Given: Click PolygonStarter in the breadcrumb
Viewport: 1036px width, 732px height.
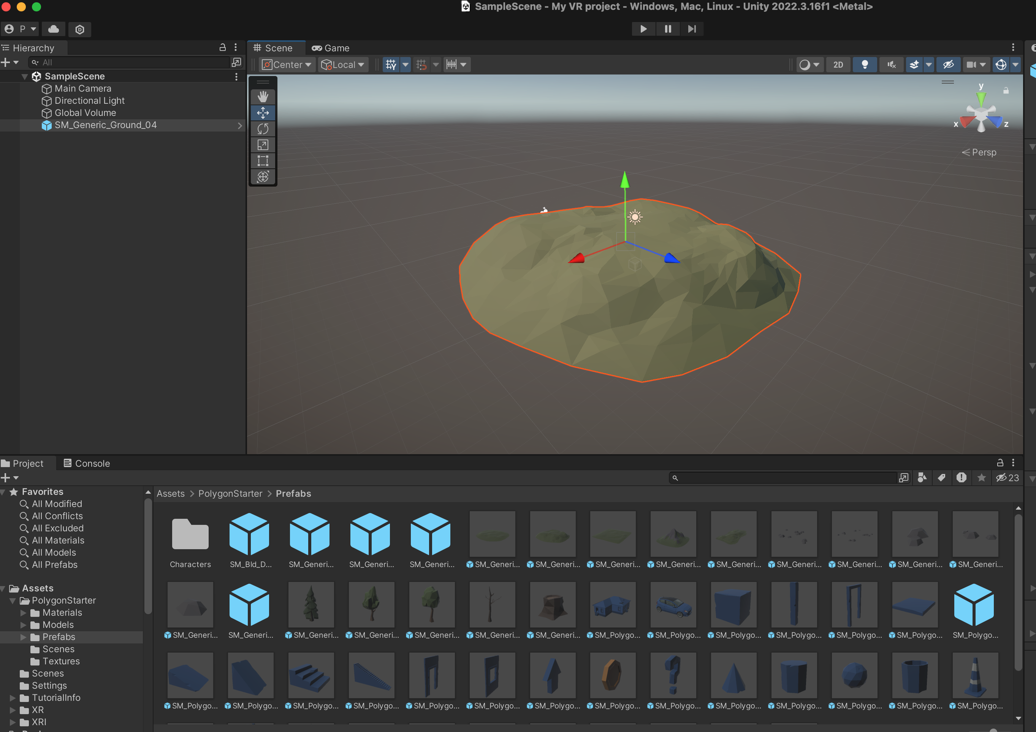Looking at the screenshot, I should [230, 493].
